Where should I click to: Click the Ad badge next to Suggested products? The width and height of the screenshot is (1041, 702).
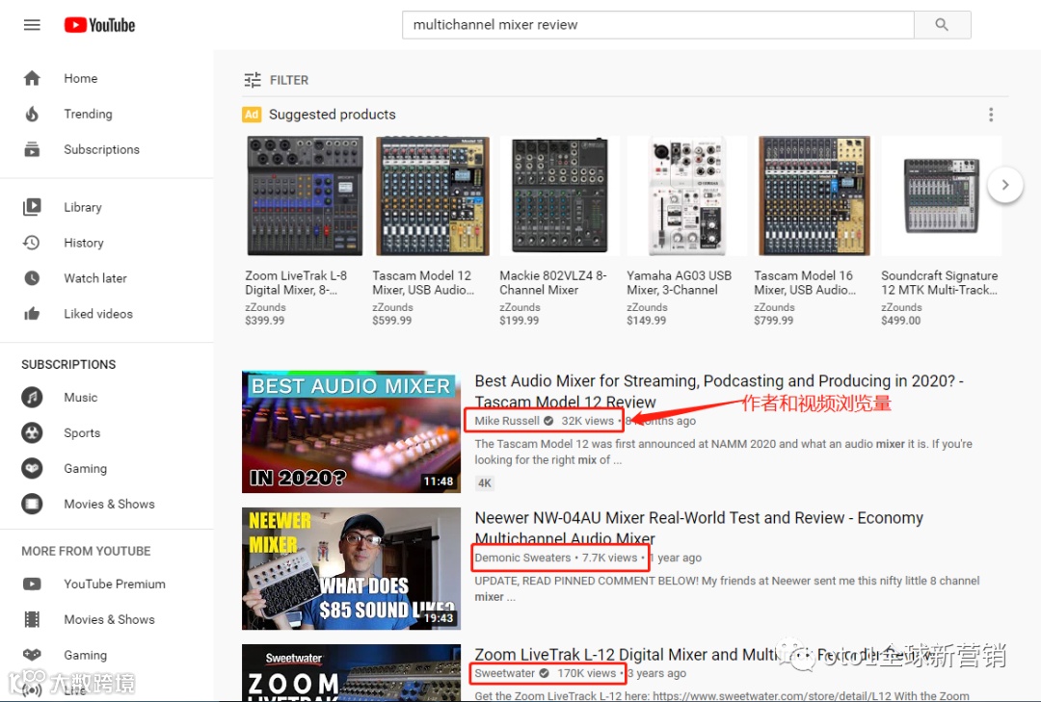pos(252,115)
